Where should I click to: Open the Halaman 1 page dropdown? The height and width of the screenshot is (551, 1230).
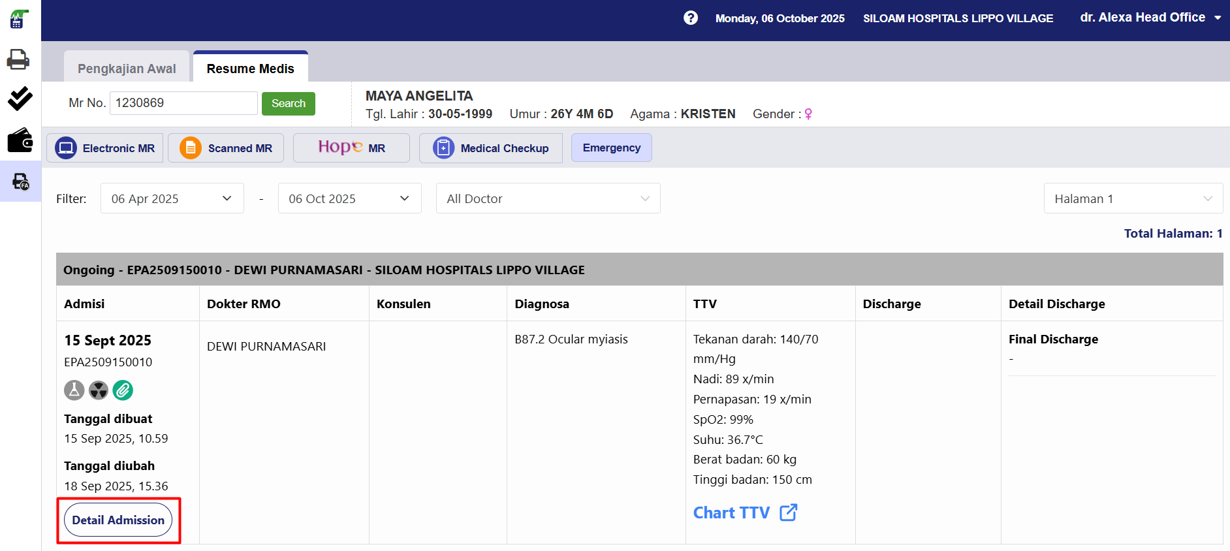tap(1133, 198)
